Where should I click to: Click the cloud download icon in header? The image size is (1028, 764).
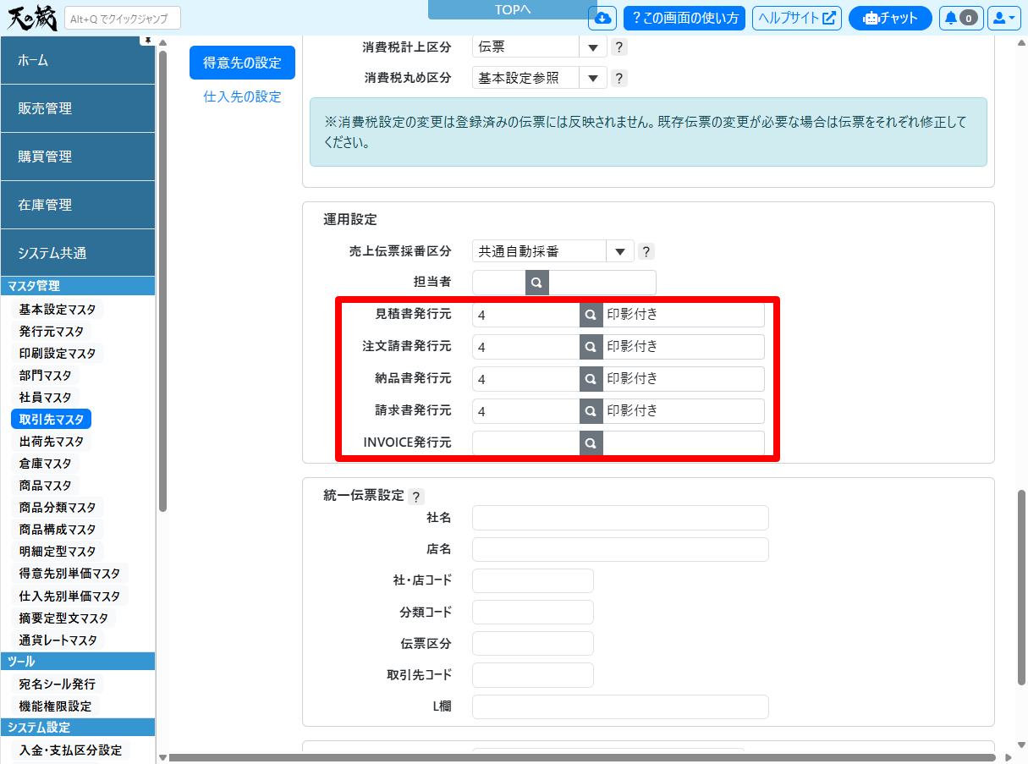(602, 18)
